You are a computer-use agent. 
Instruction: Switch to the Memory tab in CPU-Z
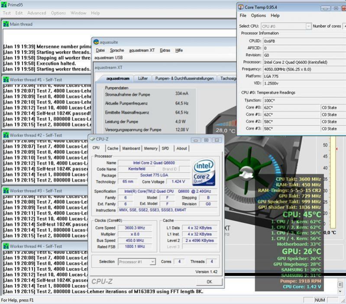pos(151,149)
